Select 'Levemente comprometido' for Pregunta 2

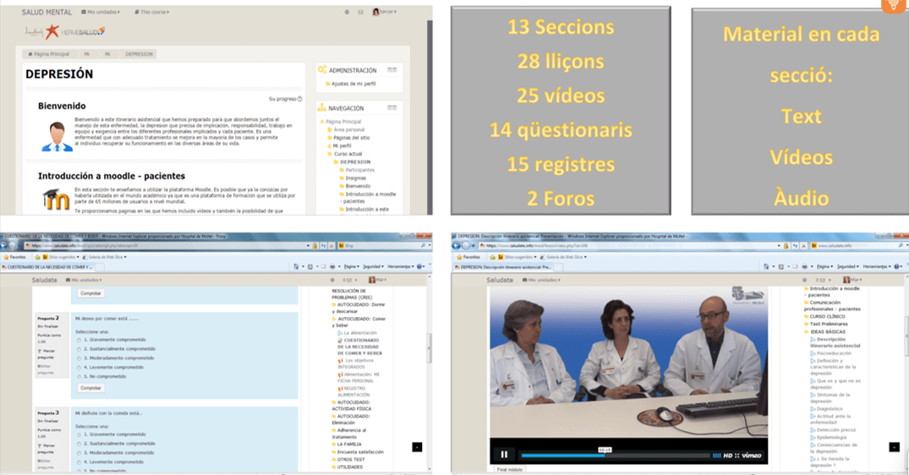coord(79,368)
